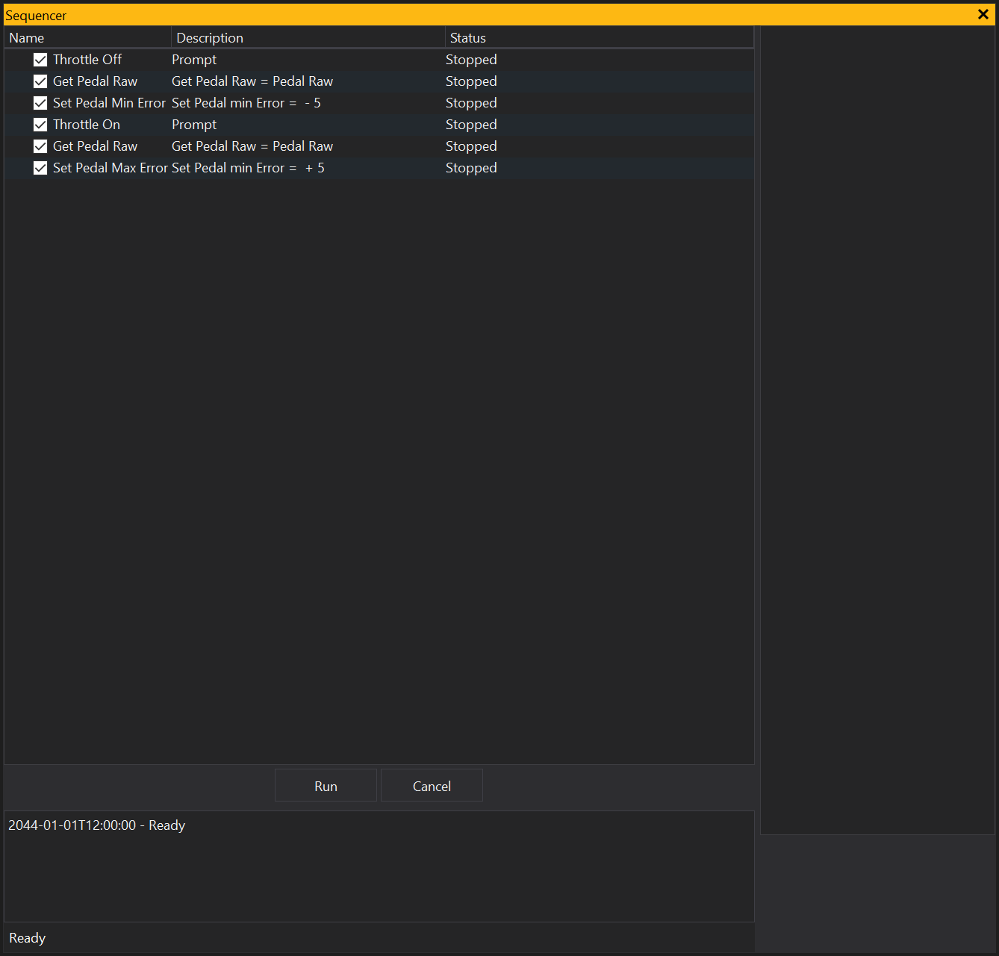Close the Sequencer window

pyautogui.click(x=983, y=15)
